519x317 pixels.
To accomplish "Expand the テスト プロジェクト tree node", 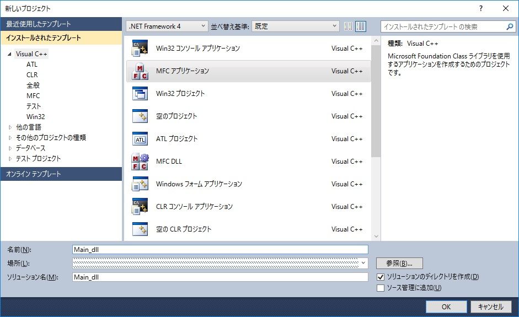I will (x=10, y=159).
